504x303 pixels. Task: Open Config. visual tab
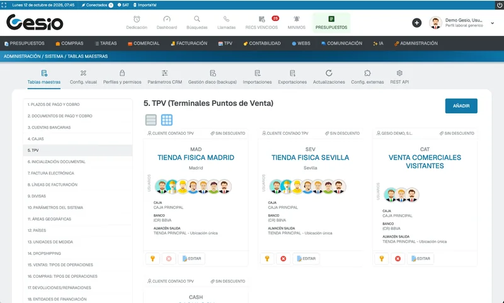pyautogui.click(x=83, y=77)
